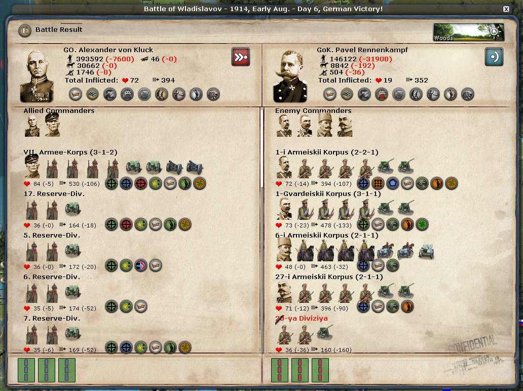Click the red all-out attack posture icon
Viewport: 523px width, 391px height.
pyautogui.click(x=241, y=57)
